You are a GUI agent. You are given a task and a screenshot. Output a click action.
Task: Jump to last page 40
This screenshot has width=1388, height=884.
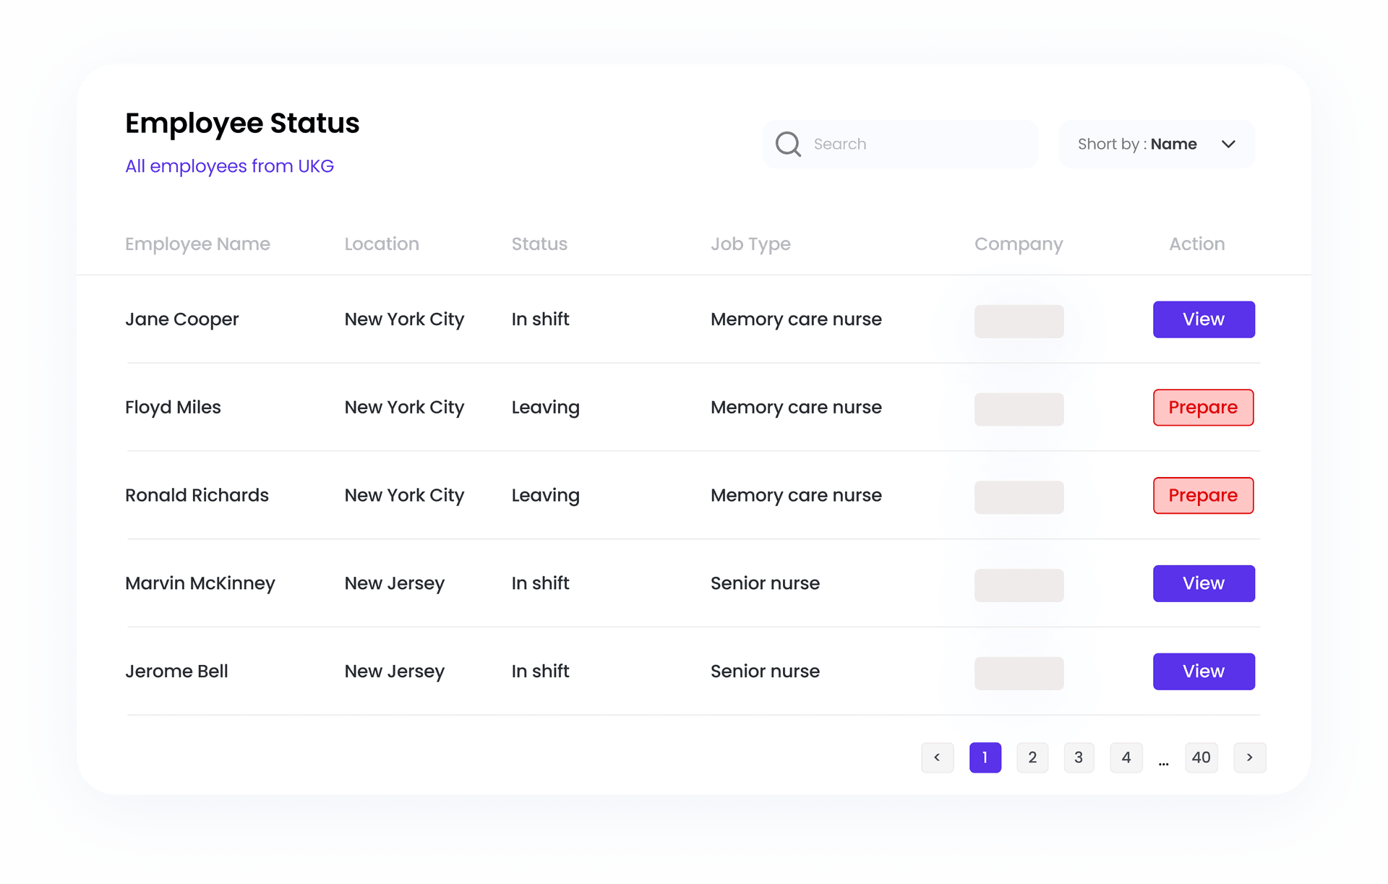click(1201, 758)
